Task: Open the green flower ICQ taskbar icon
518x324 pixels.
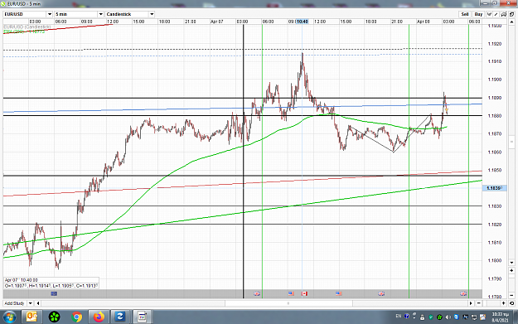Action: pyautogui.click(x=54, y=317)
